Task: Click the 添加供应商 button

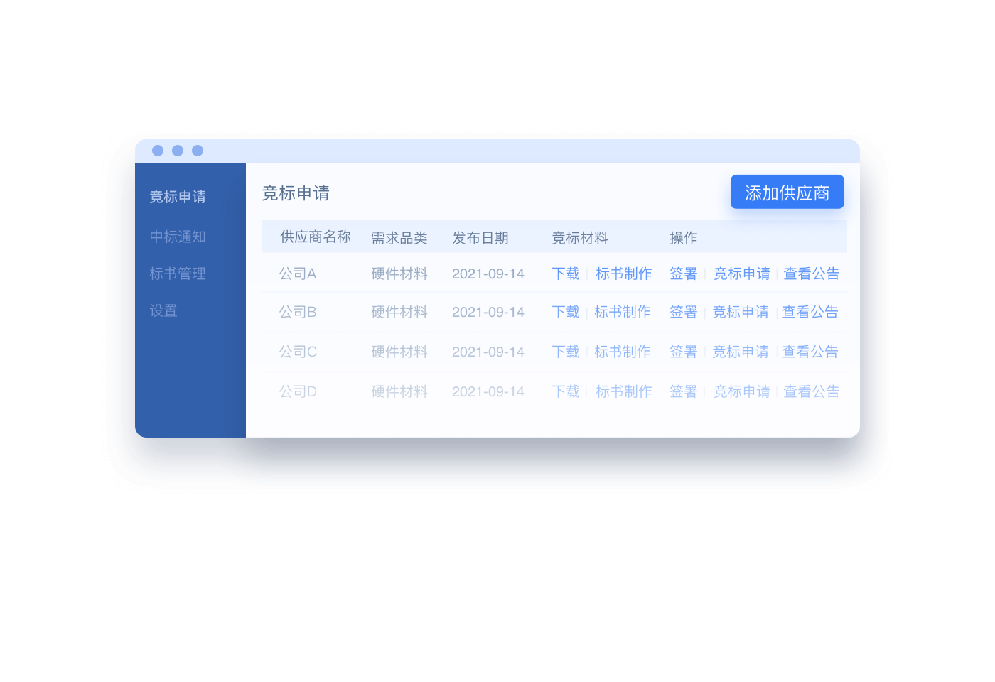Action: [787, 192]
